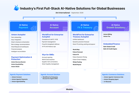Select the AI-Native Account header card

pyautogui.click(x=54, y=26)
